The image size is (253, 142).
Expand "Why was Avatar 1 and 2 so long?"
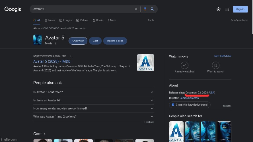click(93, 116)
